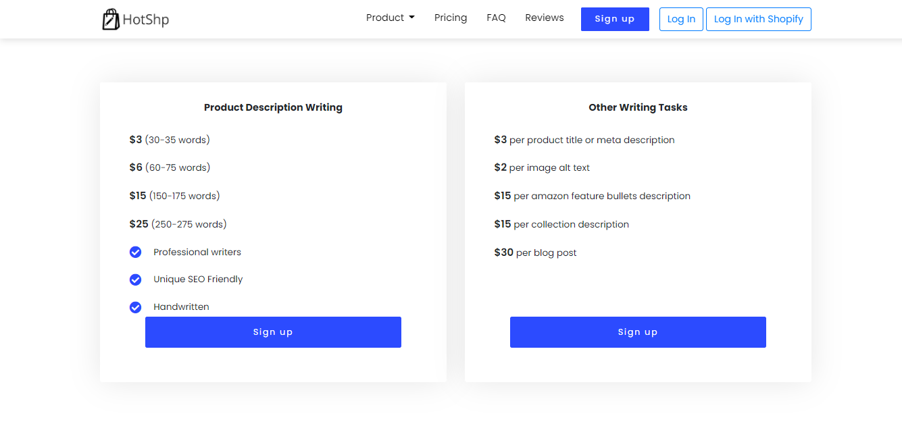The height and width of the screenshot is (422, 902).
Task: Click the Product Description Writing heading
Action: click(x=273, y=107)
